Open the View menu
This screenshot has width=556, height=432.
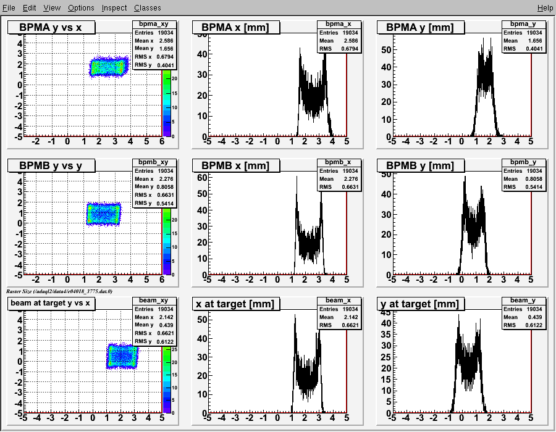pyautogui.click(x=52, y=8)
